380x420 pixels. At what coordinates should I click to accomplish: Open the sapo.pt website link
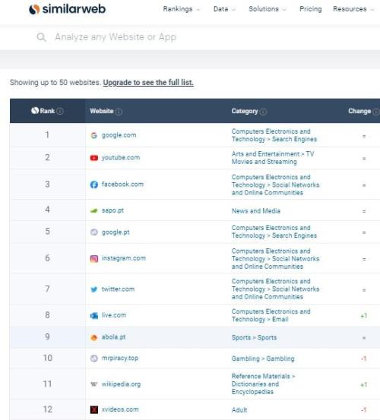(112, 210)
